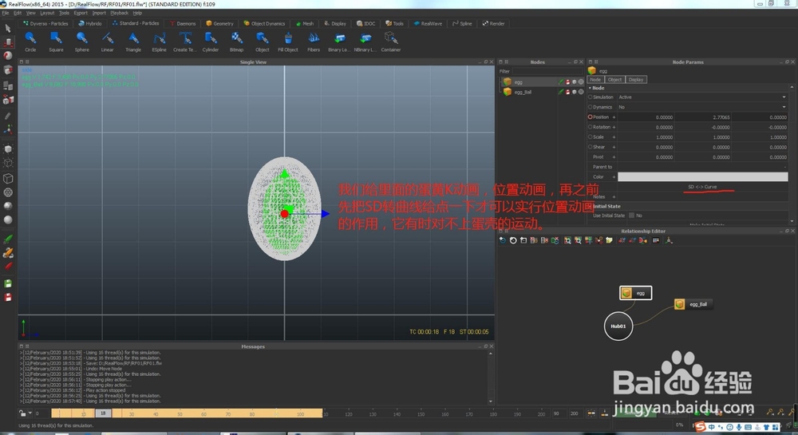The height and width of the screenshot is (435, 798).
Task: Expand Rotation plus sign
Action: pos(614,127)
